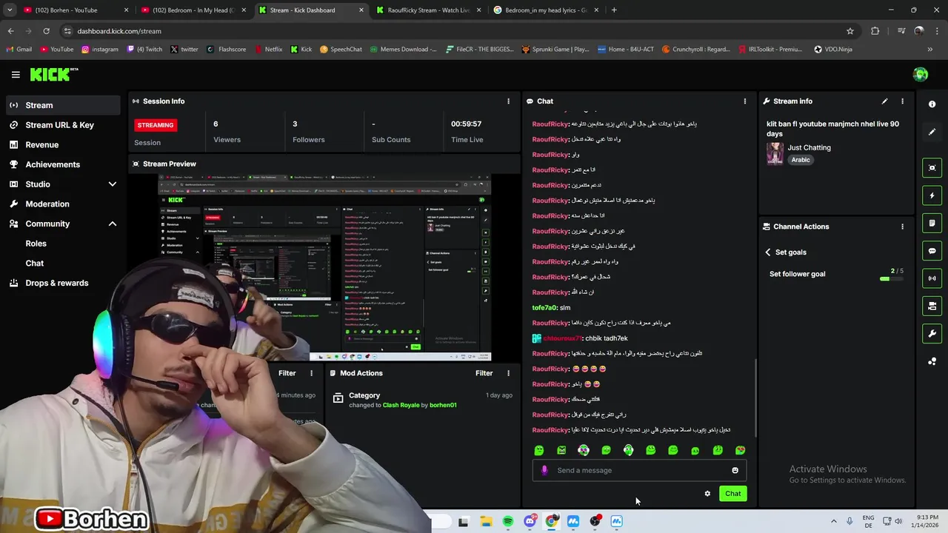Image resolution: width=948 pixels, height=533 pixels.
Task: Reload the dashboard page
Action: click(46, 31)
